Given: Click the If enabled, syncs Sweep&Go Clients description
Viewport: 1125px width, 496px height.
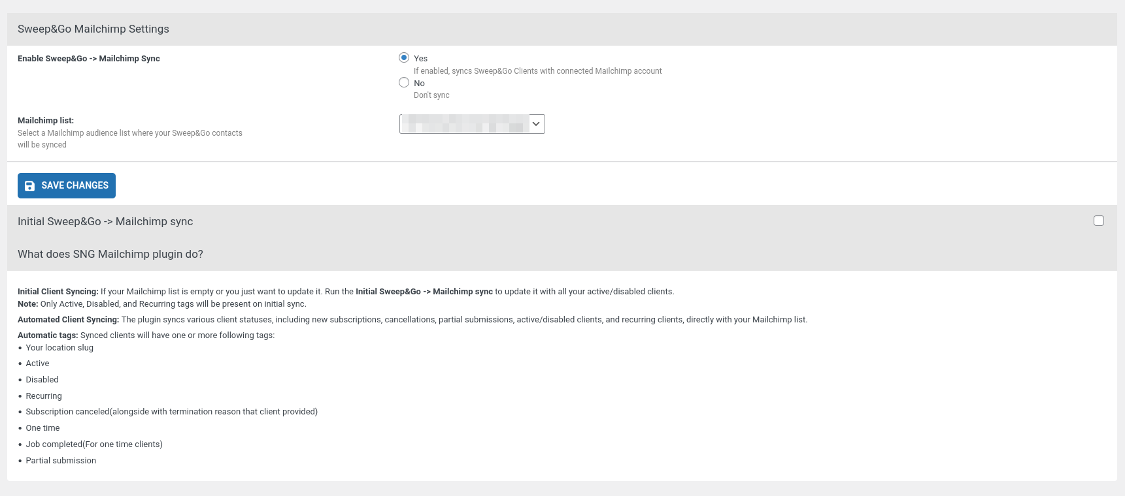Looking at the screenshot, I should point(537,71).
